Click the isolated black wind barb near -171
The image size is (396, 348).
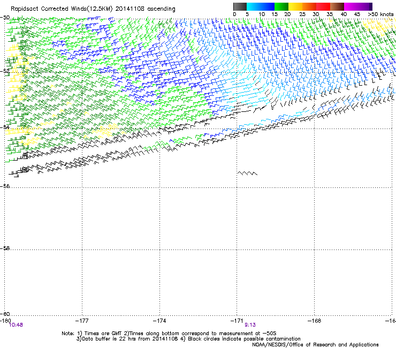pos(247,173)
